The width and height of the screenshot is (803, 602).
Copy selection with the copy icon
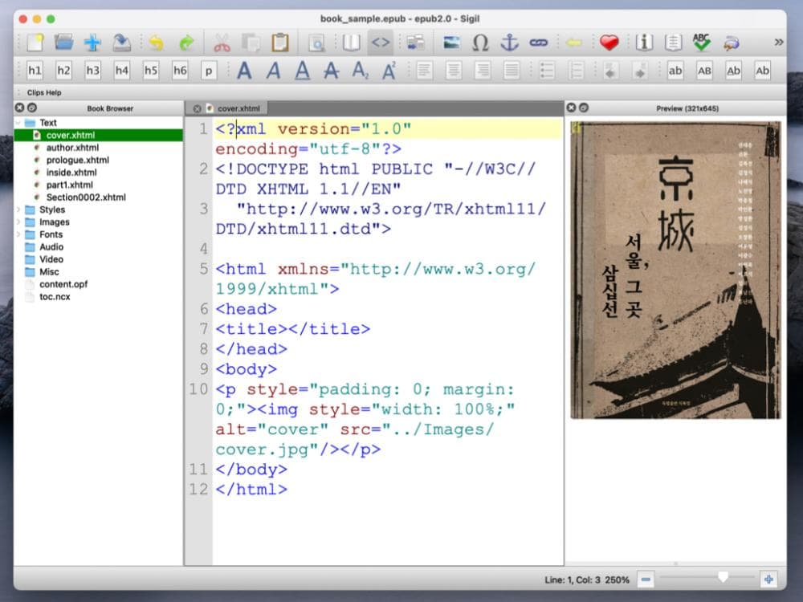tap(251, 43)
